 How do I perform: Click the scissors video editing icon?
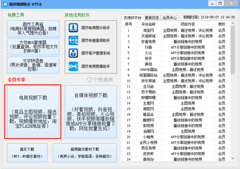(x=73, y=66)
